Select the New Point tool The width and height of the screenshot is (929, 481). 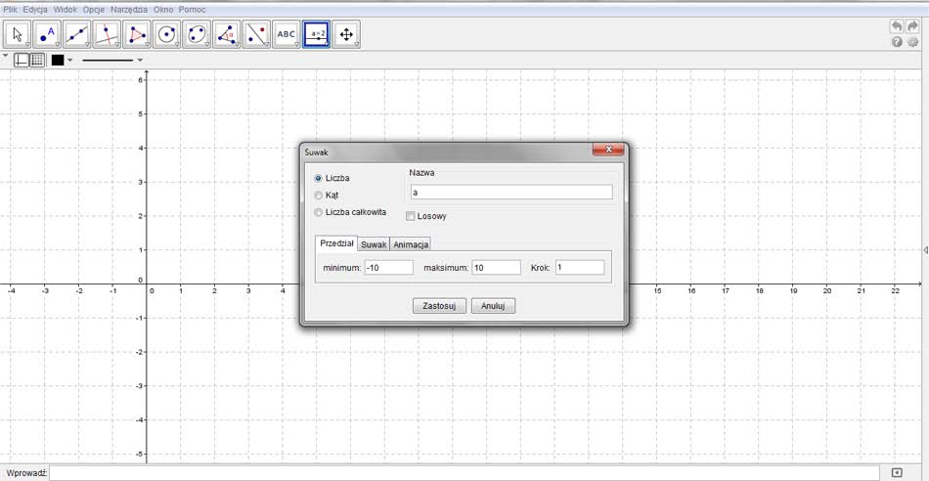pyautogui.click(x=47, y=34)
